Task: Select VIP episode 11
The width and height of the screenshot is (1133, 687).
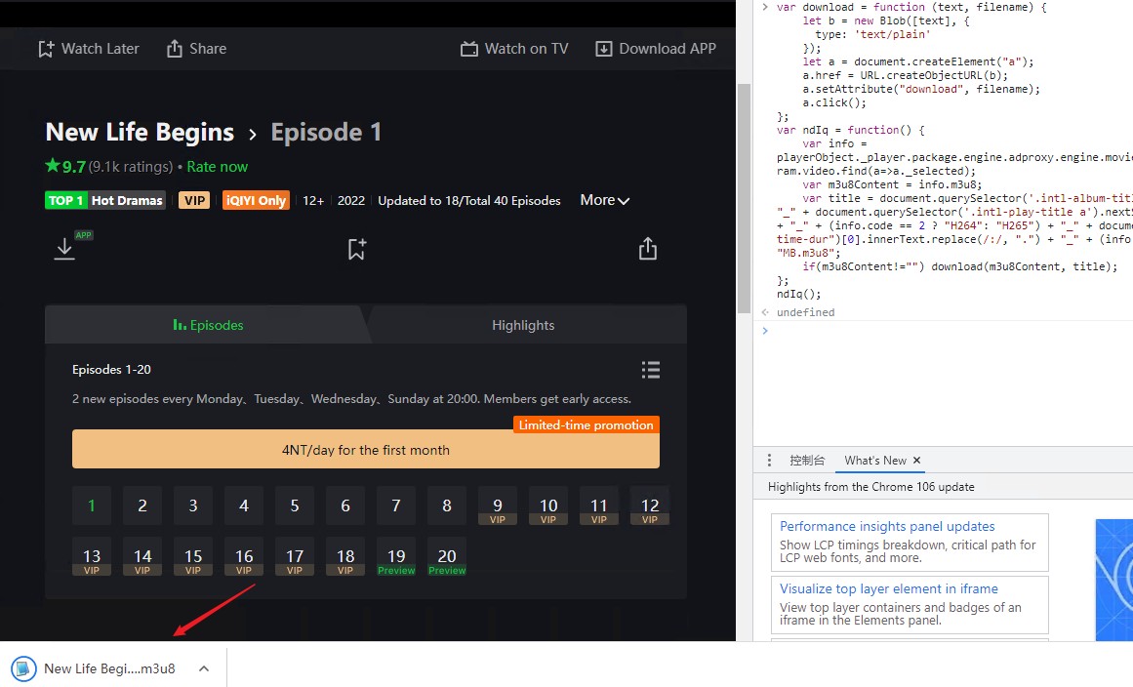Action: tap(599, 505)
